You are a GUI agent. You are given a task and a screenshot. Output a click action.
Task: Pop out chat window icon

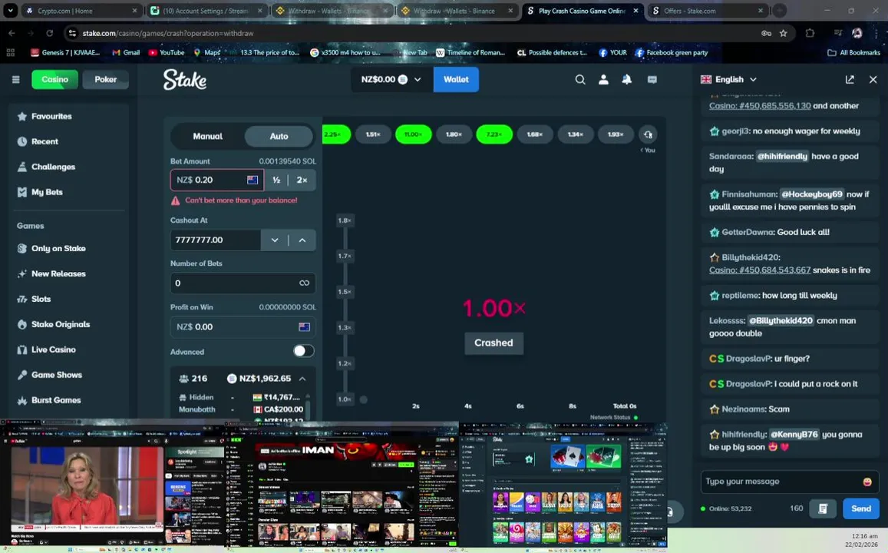850,79
